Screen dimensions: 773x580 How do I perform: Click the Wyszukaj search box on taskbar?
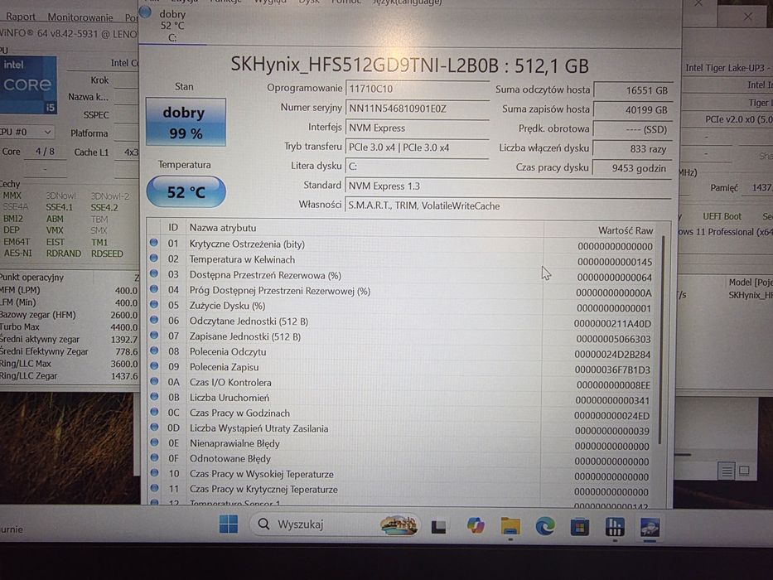336,524
